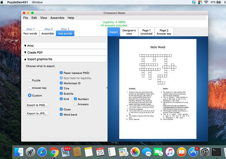Collapse the Export graphics file section
Screen dimensions: 226x159
64,59
